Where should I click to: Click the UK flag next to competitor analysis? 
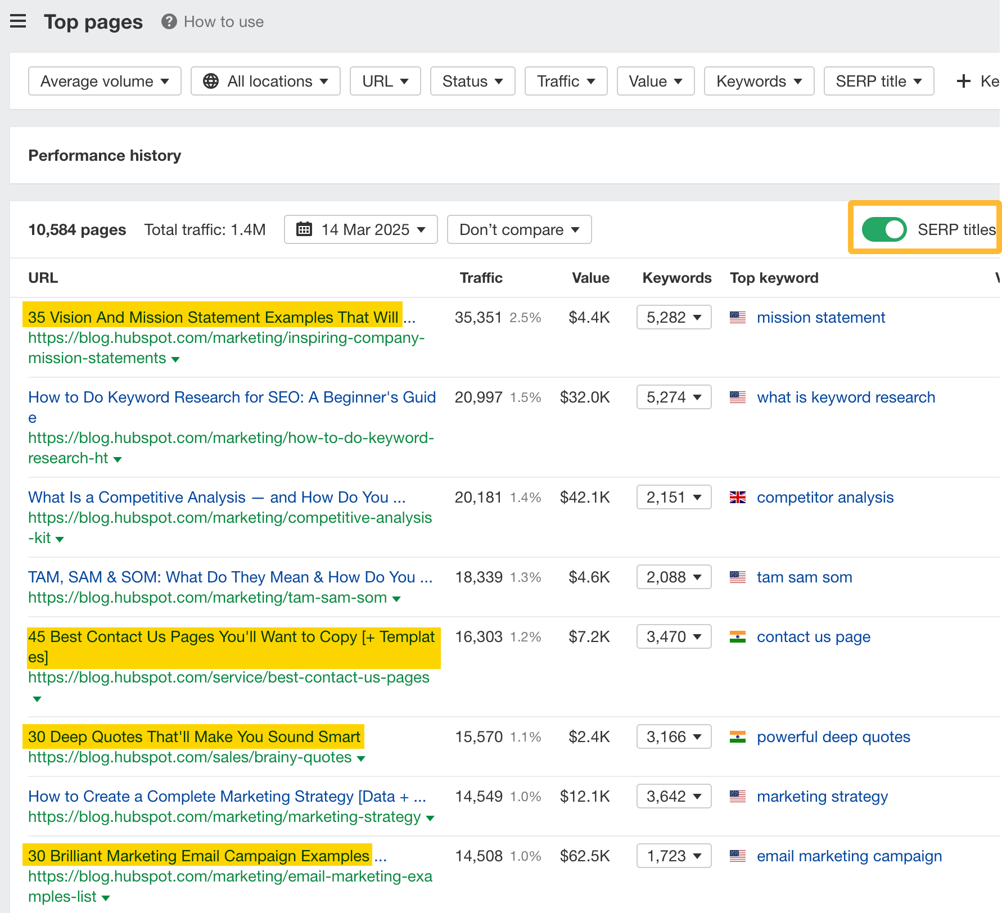point(738,497)
